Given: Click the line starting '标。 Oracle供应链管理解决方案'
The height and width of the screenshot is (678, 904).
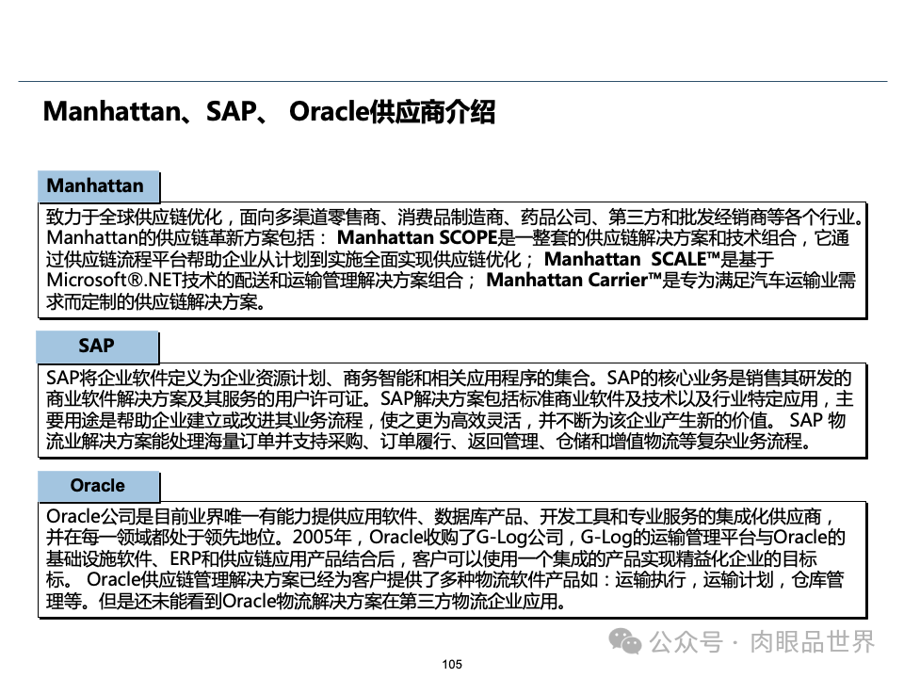Looking at the screenshot, I should (x=445, y=579).
